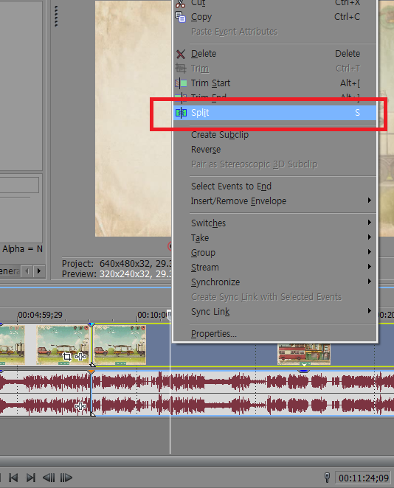Click the green Split icon
This screenshot has height=488, width=394.
point(181,113)
